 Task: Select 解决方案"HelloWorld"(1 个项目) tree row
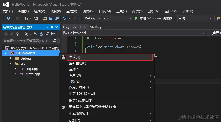(31, 48)
